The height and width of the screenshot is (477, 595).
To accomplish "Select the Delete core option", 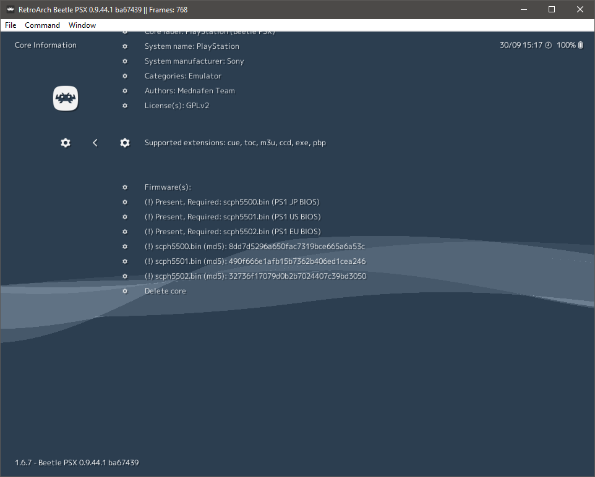I will coord(165,291).
